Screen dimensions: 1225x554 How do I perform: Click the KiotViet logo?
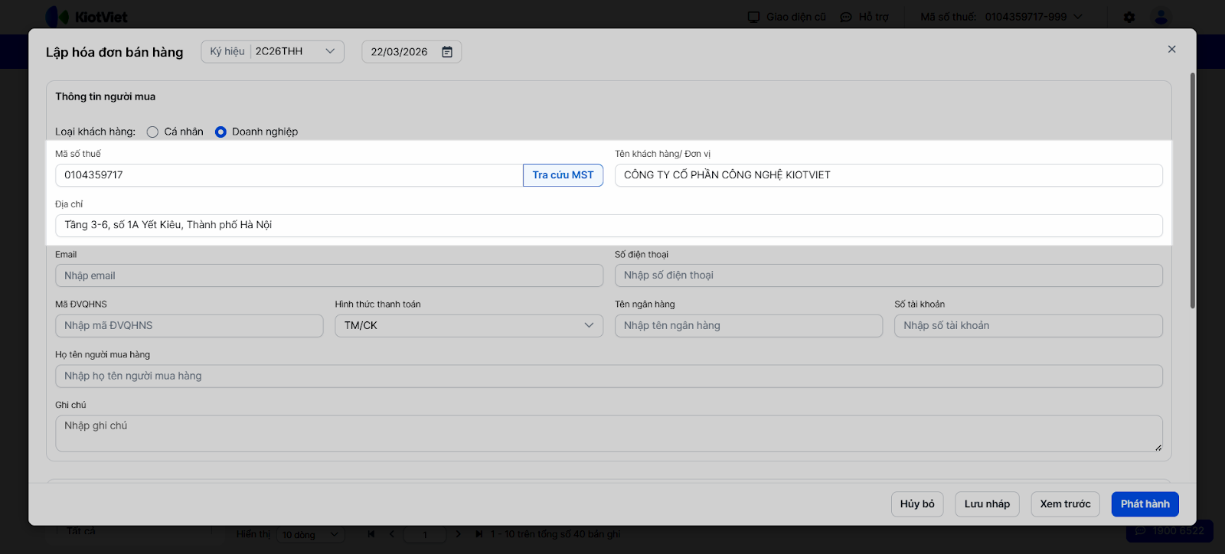[86, 17]
